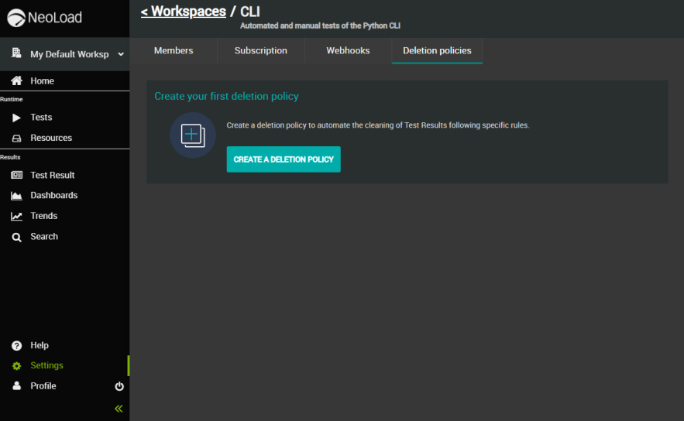684x421 pixels.
Task: Go back via Workspaces breadcrumb link
Action: point(184,12)
